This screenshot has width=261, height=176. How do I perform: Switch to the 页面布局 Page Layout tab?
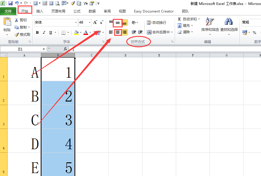[x=58, y=11]
